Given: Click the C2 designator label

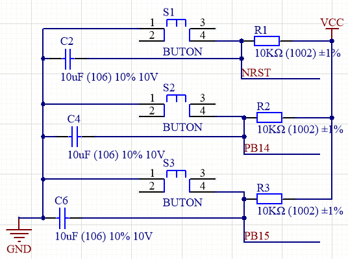Looking at the screenshot, I should pos(67,42).
